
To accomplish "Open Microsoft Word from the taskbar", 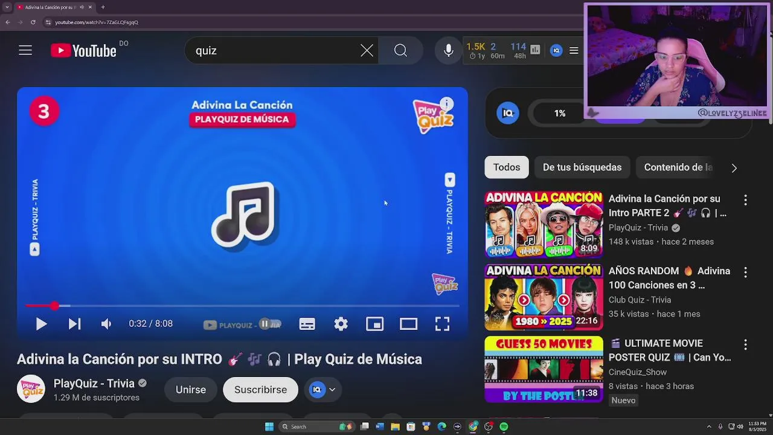I will (380, 427).
